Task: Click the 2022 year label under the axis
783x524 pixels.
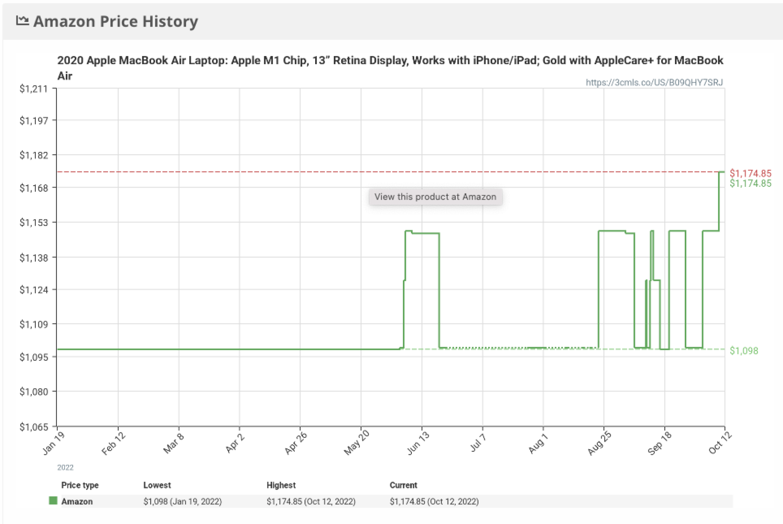Action: (x=65, y=467)
